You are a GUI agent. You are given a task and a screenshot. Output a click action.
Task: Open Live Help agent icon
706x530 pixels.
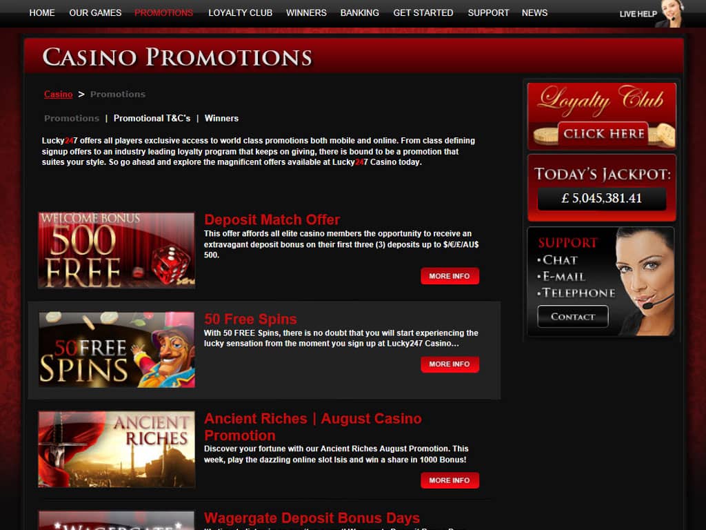[x=672, y=14]
